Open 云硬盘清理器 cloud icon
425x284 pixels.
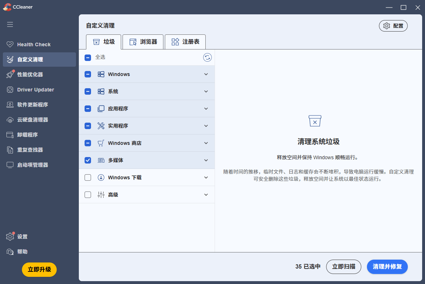click(x=10, y=120)
